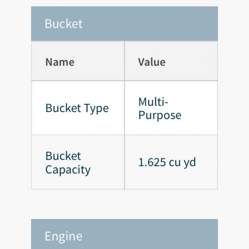Click the word Purpose in the value cell

point(160,115)
